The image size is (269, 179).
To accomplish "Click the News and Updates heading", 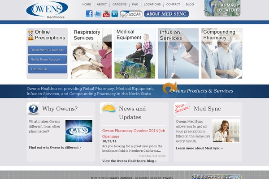I will tap(132, 113).
